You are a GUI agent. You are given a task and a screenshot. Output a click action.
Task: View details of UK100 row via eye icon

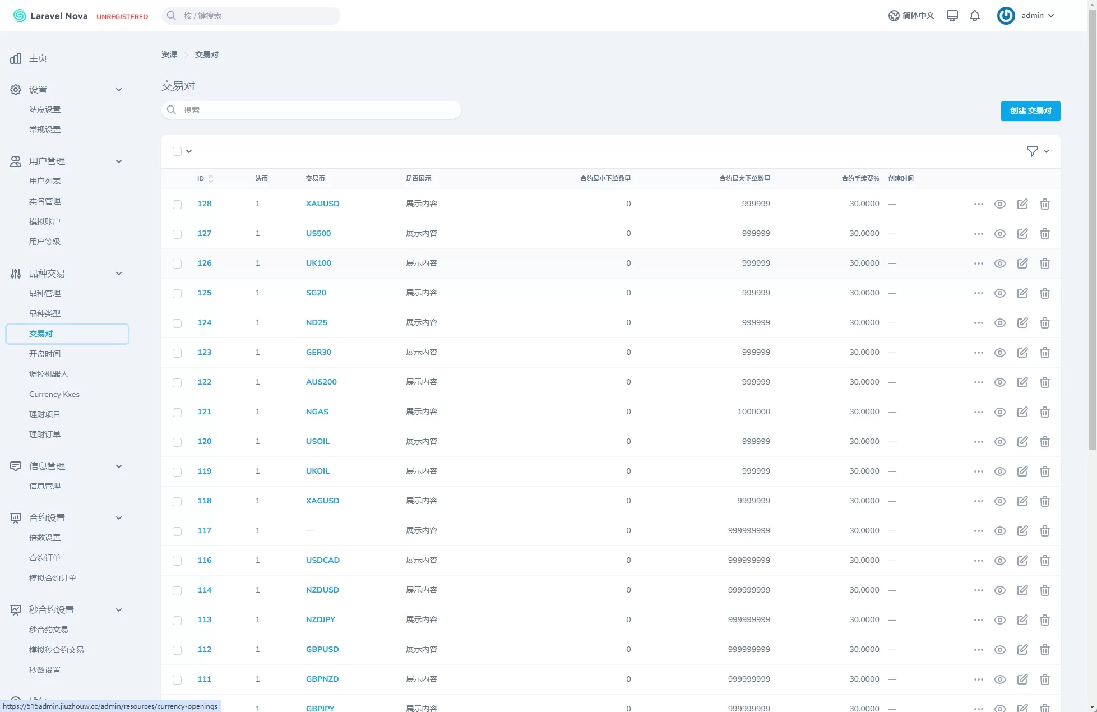pyautogui.click(x=999, y=263)
